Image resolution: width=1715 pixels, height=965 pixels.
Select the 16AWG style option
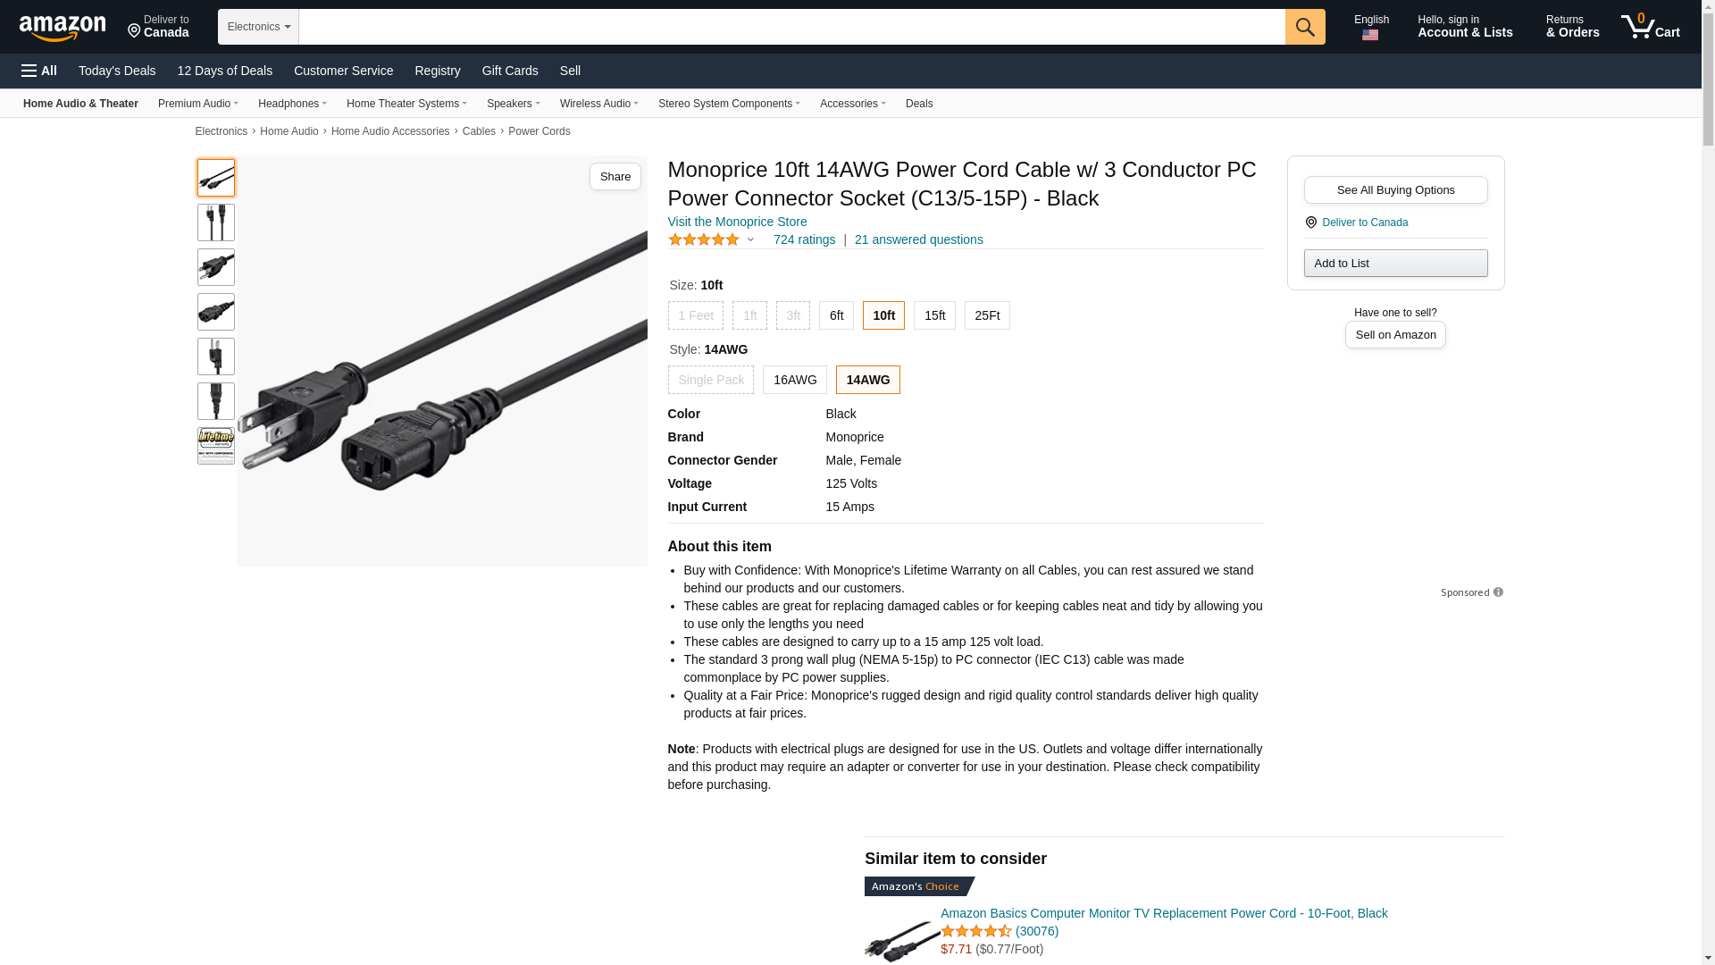coord(795,380)
